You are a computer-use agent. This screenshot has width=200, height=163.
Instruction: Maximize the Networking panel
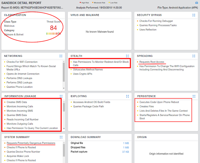(x=61, y=56)
